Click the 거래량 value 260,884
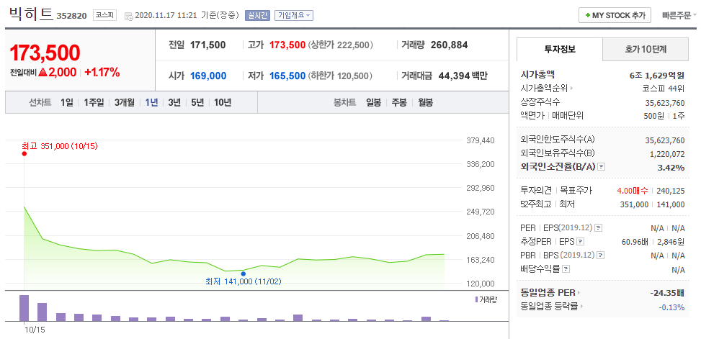701x339 pixels. [450, 45]
